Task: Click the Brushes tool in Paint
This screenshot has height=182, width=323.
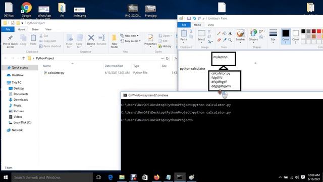Action: (x=240, y=36)
